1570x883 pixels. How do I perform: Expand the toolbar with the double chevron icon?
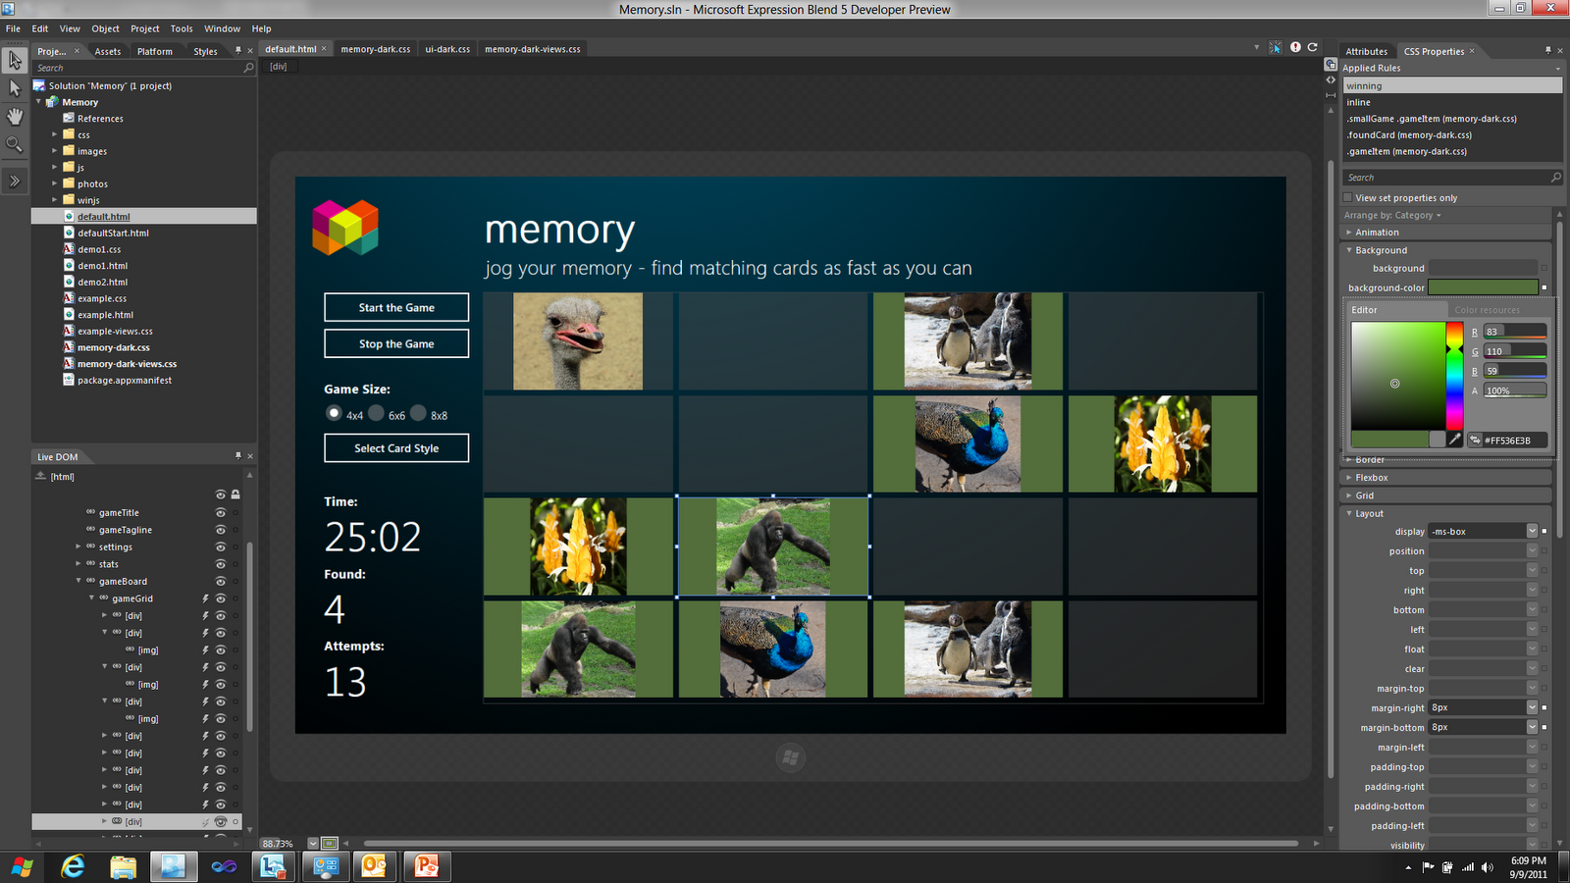pyautogui.click(x=15, y=181)
